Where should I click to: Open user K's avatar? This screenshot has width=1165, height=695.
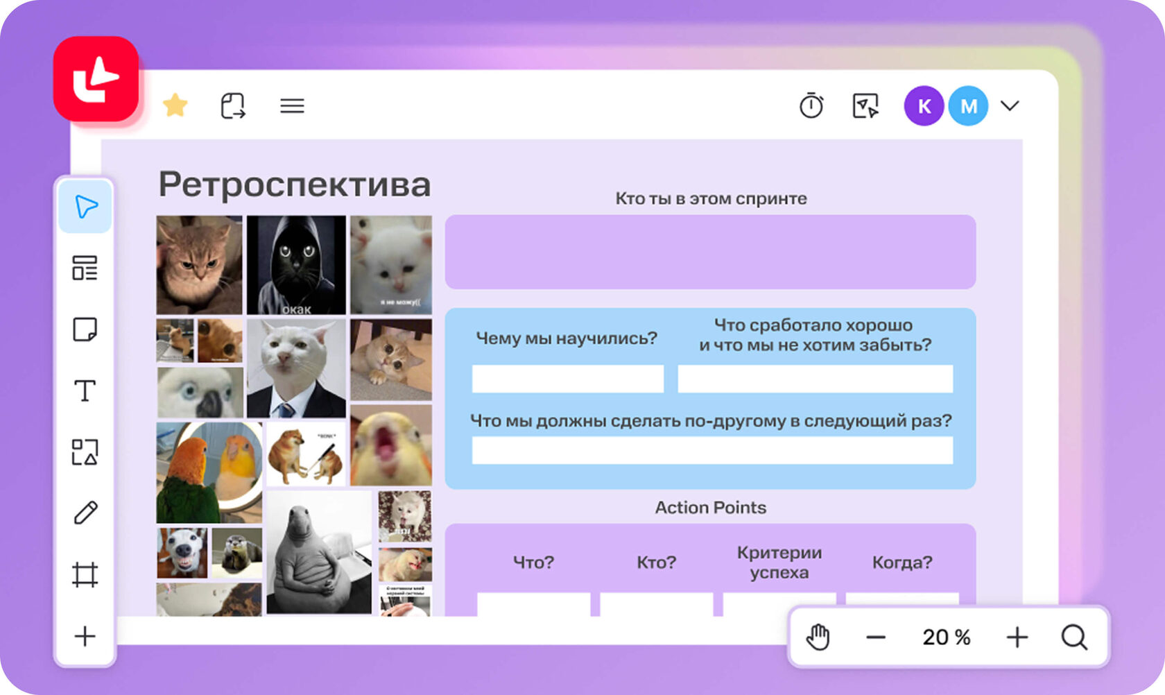tap(924, 105)
